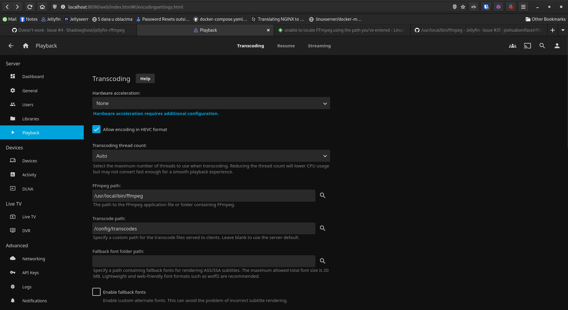The height and width of the screenshot is (310, 568).
Task: Browse for the FFmpeg path
Action: coord(322,196)
